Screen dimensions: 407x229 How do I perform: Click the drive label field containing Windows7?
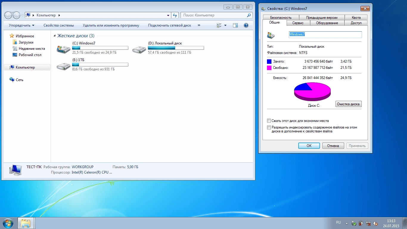325,35
